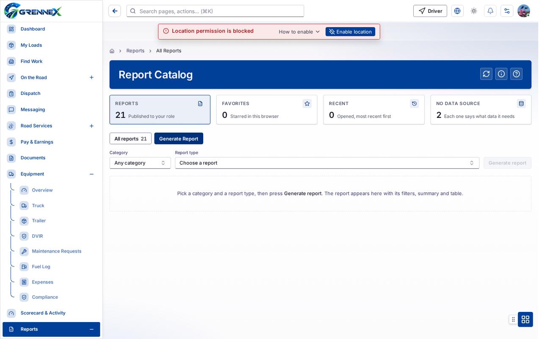Open Messaging in the sidebar
The image size is (542, 339).
tap(51, 110)
